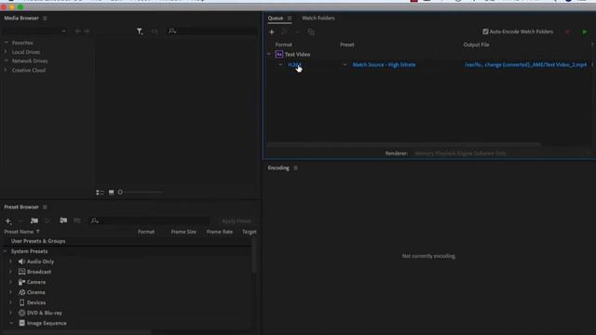The height and width of the screenshot is (335, 596).
Task: Switch Media Browser to thumbnail view
Action: tap(112, 193)
